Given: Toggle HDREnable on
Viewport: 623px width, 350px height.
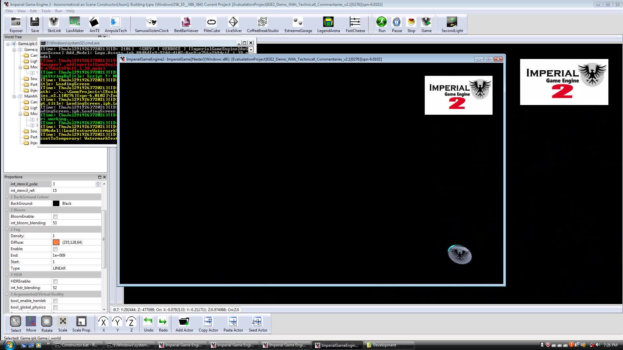Looking at the screenshot, I should pos(55,281).
